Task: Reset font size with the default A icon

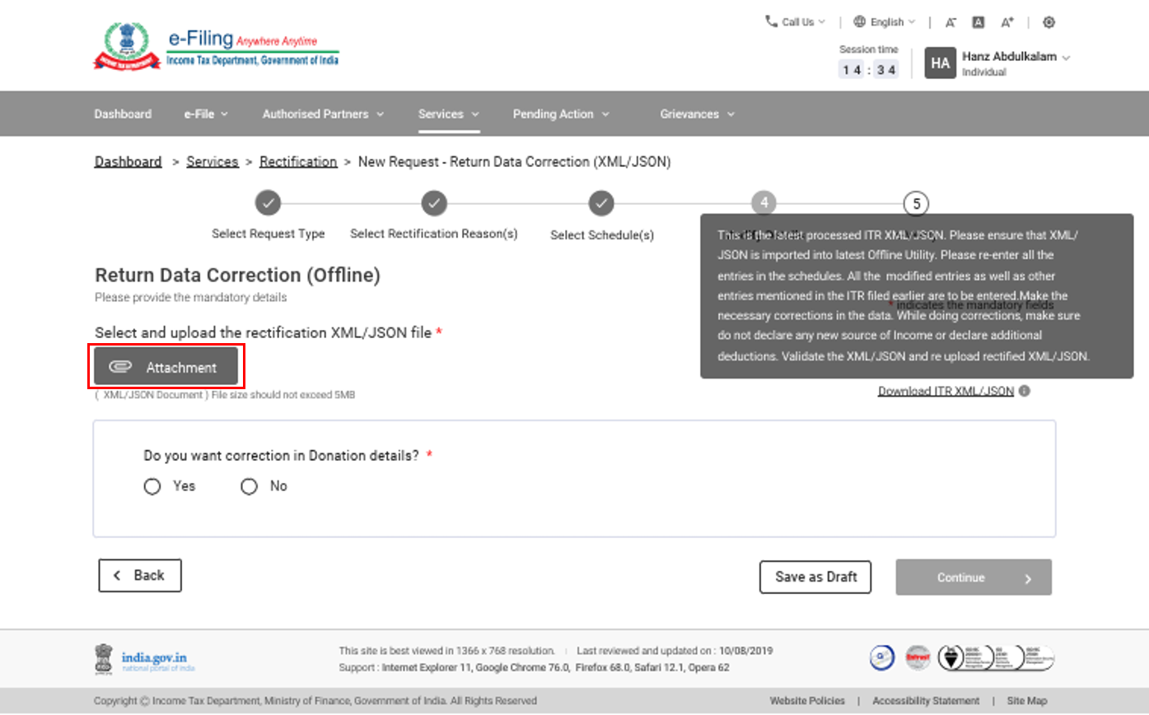Action: pyautogui.click(x=979, y=22)
